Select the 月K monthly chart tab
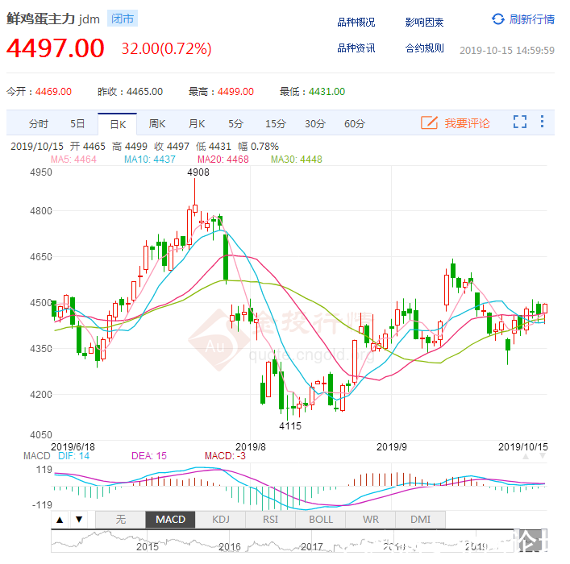The height and width of the screenshot is (564, 570). 197,124
